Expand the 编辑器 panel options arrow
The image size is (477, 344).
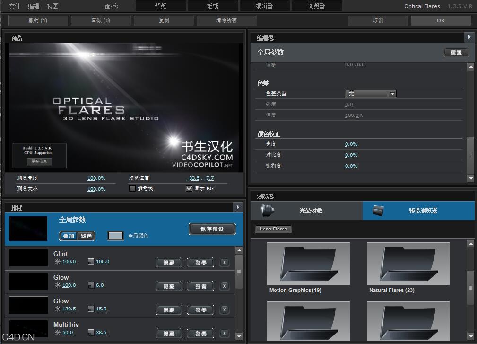(469, 37)
